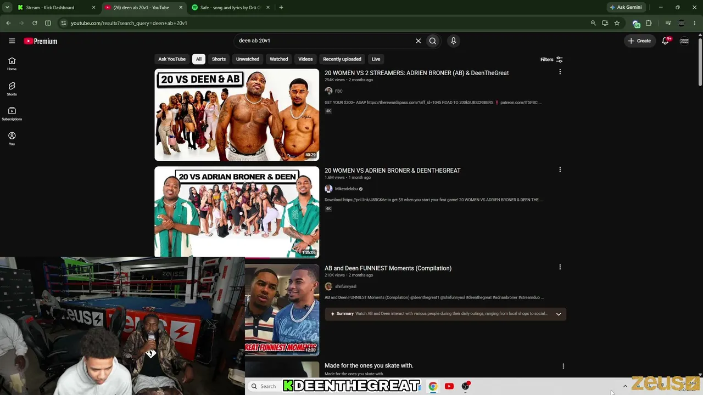Select the Unwatched filter chip
The height and width of the screenshot is (395, 703).
click(x=248, y=59)
